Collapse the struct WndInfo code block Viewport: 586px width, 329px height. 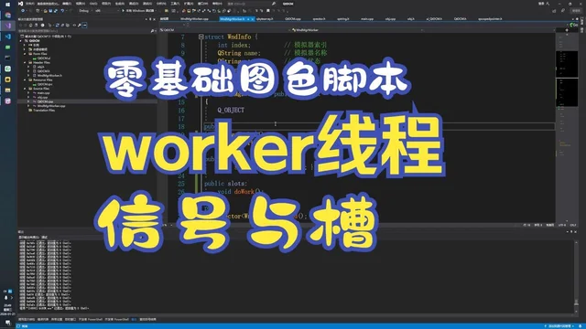201,37
